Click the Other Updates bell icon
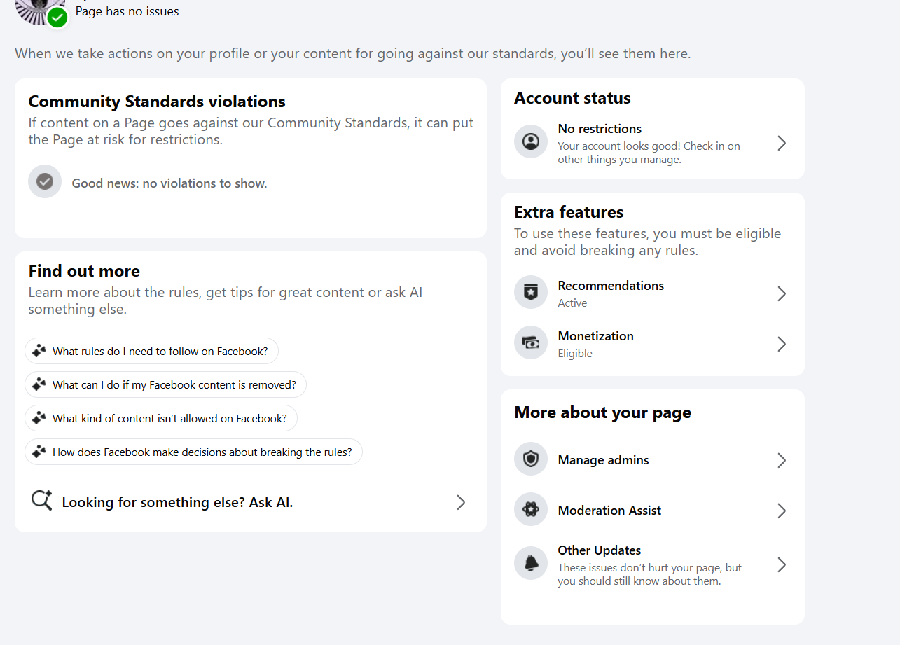This screenshot has height=645, width=900. 531,563
